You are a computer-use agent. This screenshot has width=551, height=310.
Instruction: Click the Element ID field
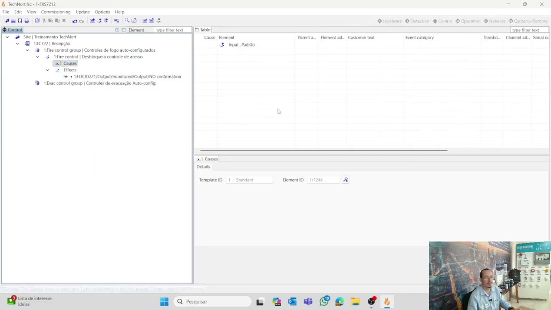pyautogui.click(x=324, y=180)
